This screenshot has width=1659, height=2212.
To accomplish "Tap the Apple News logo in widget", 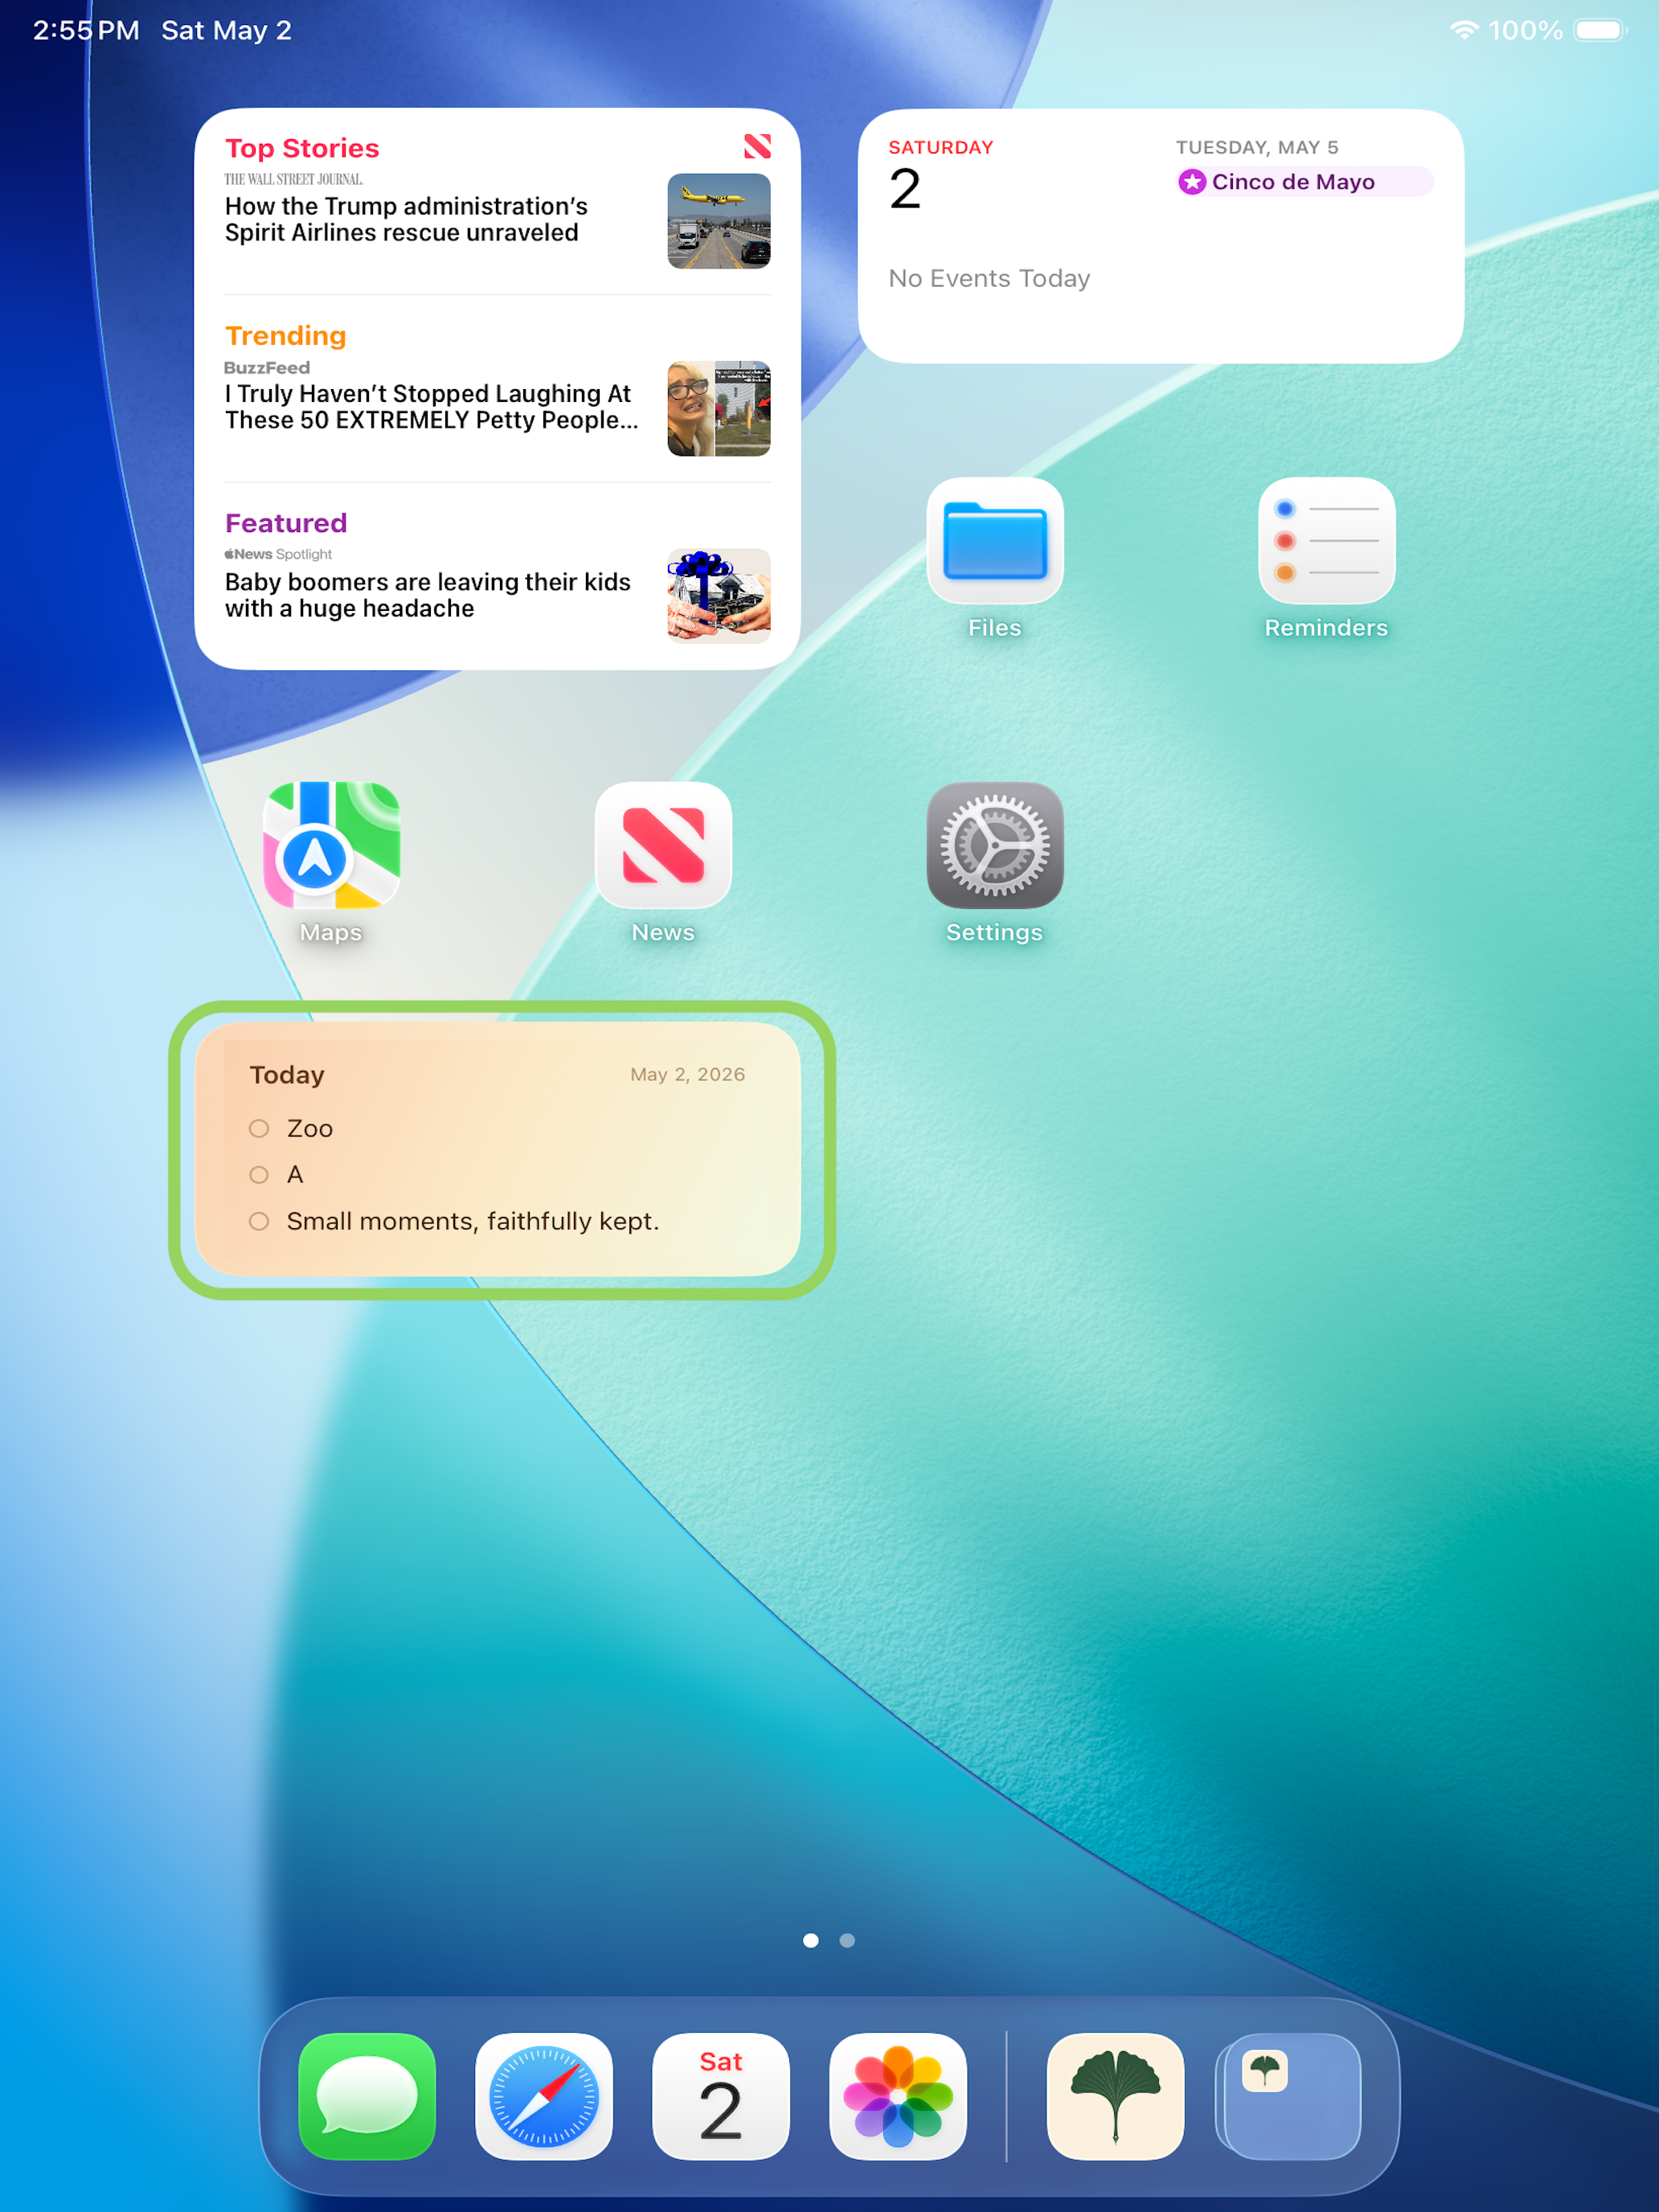I will (x=757, y=146).
